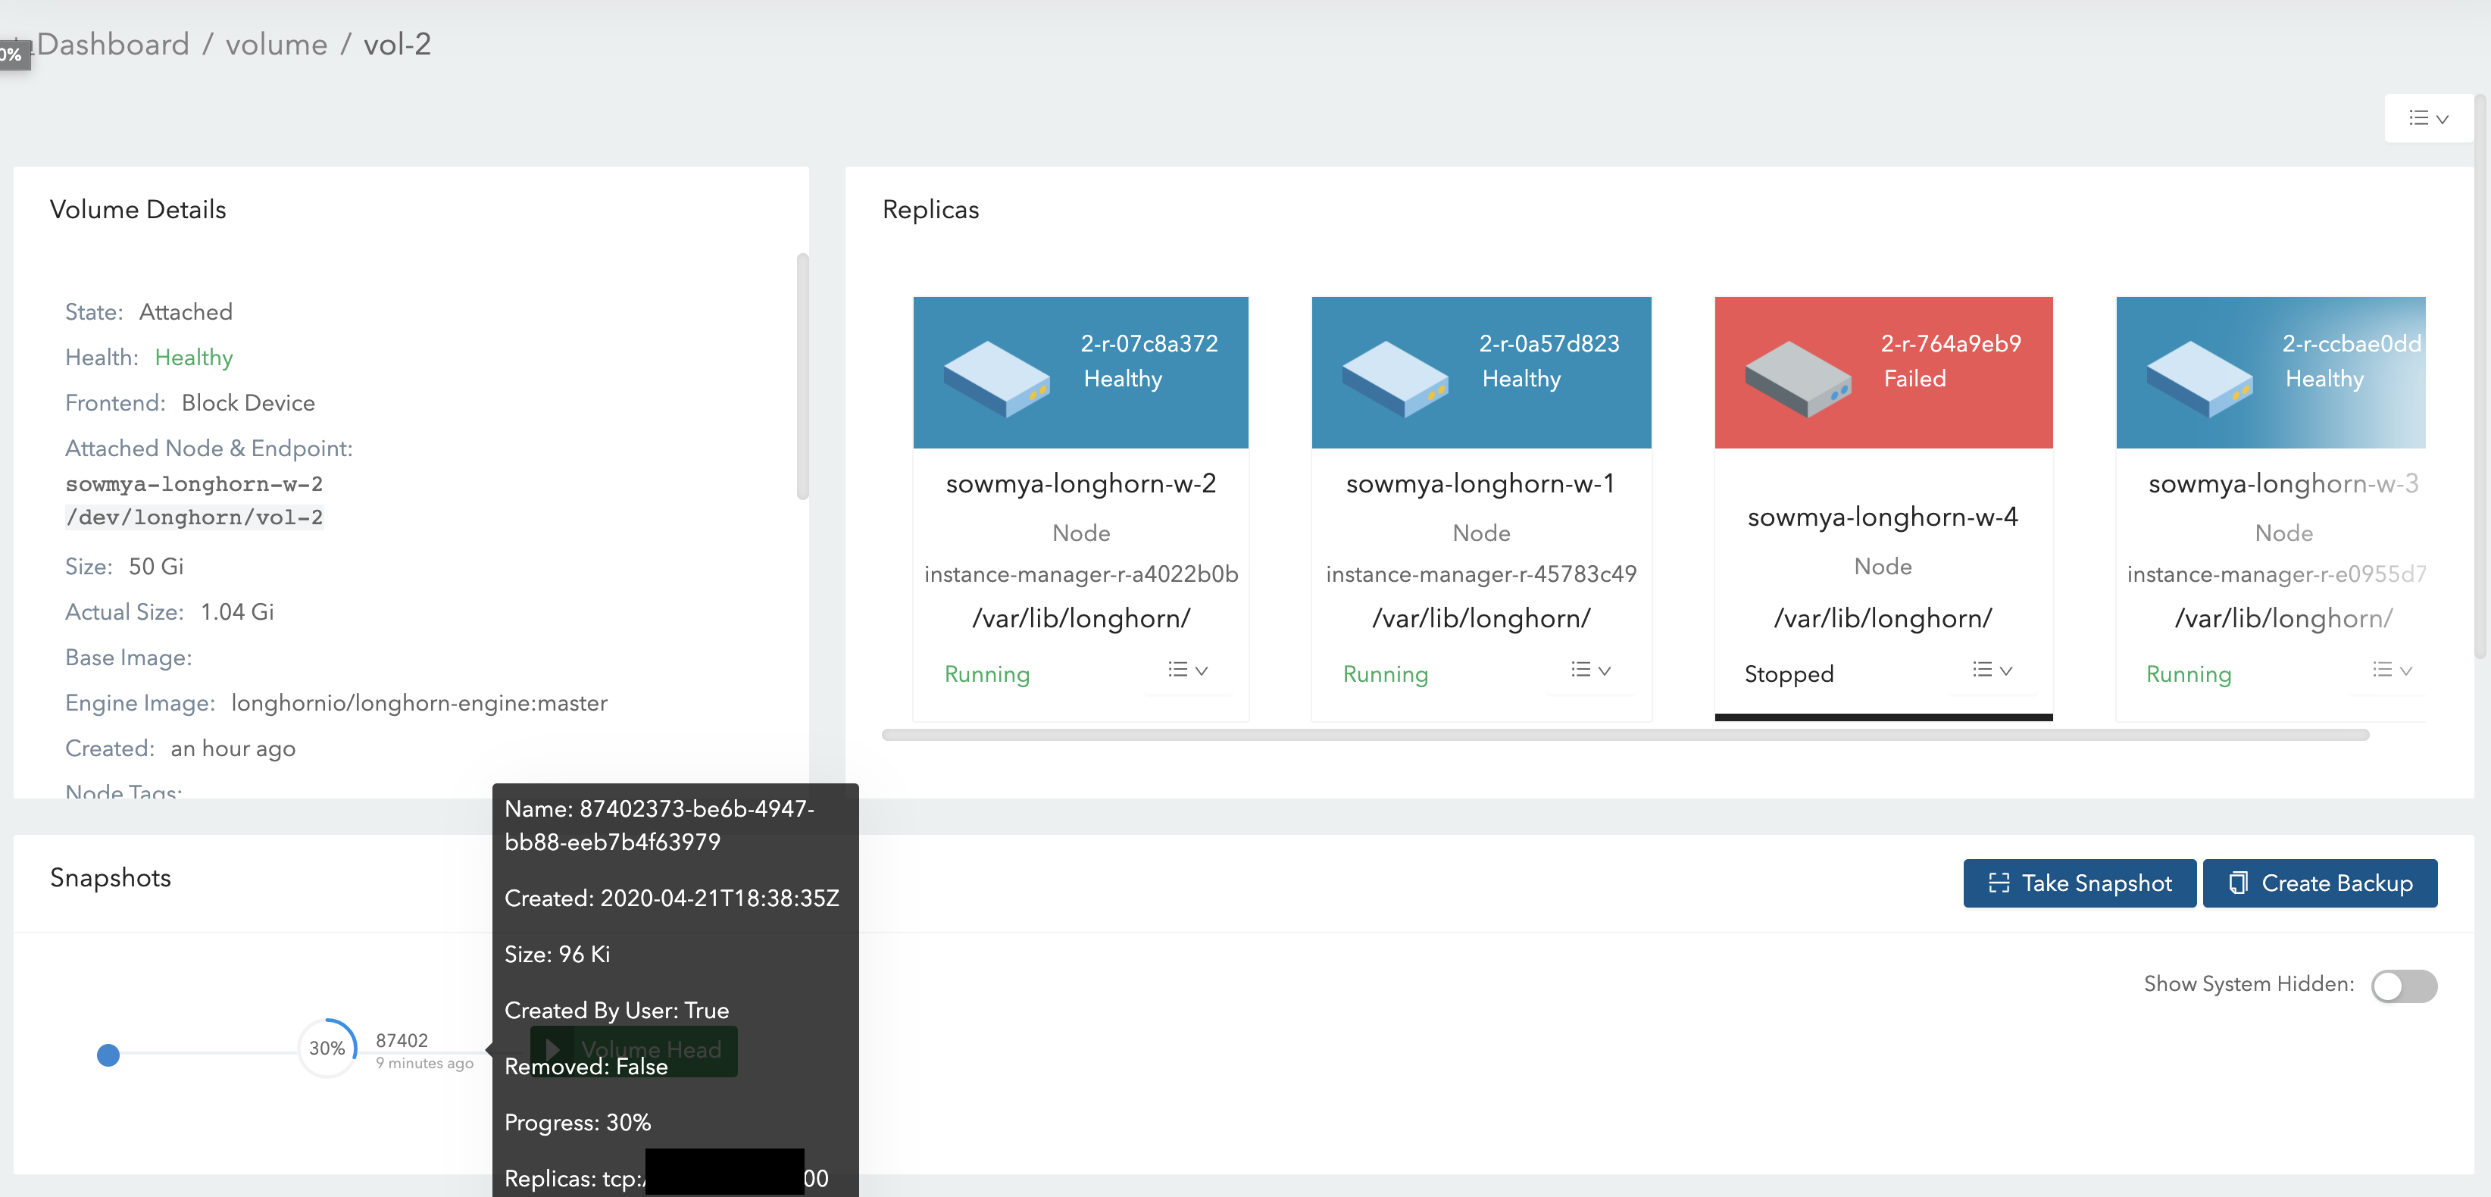This screenshot has height=1197, width=2491.
Task: Open actions menu for sowmya-longhorn-w-3 replica
Action: (x=2392, y=670)
